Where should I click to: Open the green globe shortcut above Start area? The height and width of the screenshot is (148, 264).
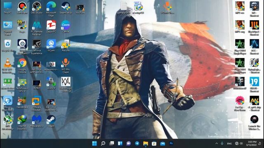(7, 123)
